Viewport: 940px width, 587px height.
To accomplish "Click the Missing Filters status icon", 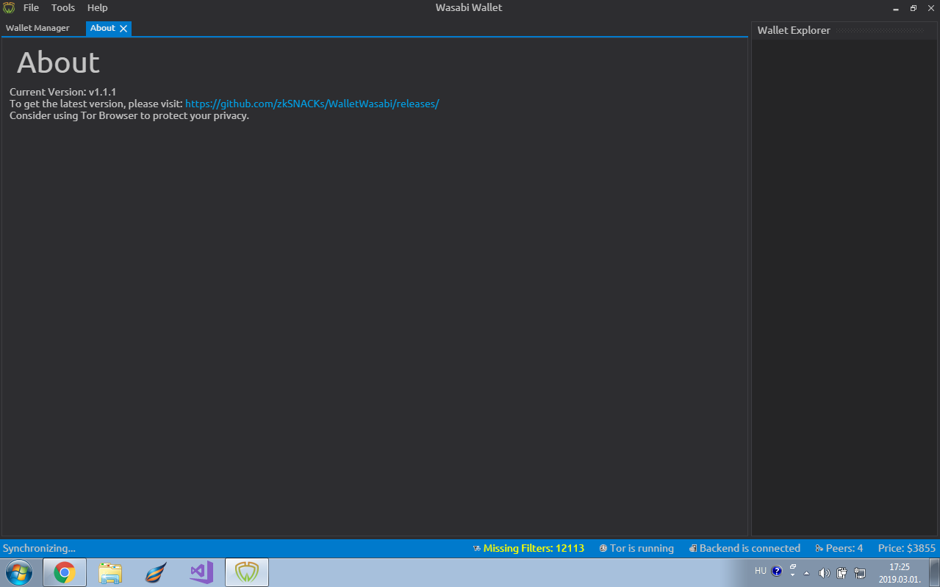I will pos(476,549).
